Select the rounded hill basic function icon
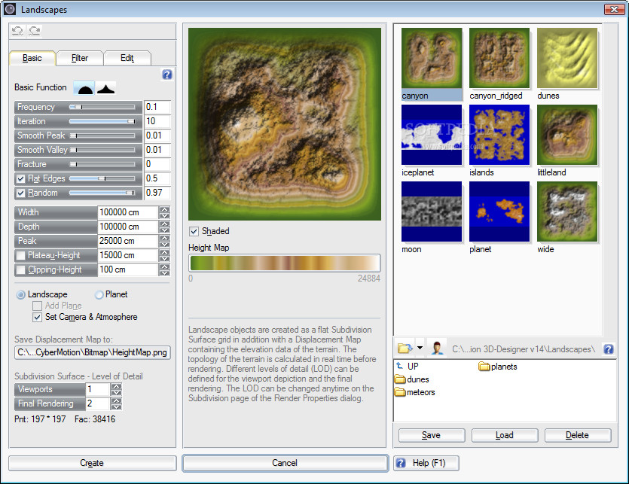 (84, 88)
